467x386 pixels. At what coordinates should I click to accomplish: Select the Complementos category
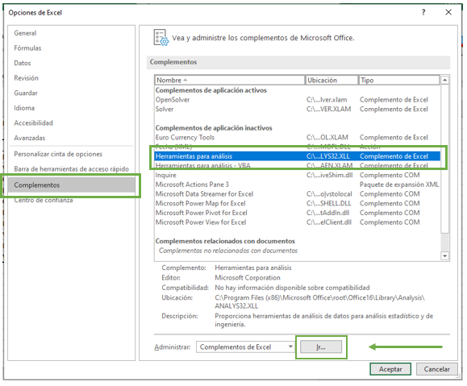pos(72,185)
